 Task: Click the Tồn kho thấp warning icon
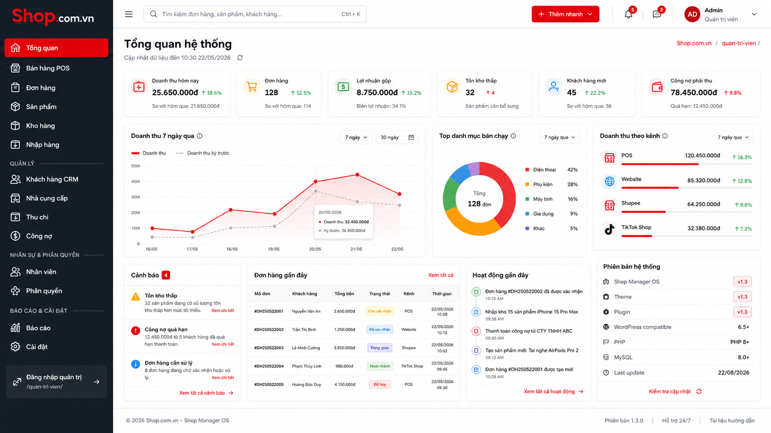(x=136, y=297)
